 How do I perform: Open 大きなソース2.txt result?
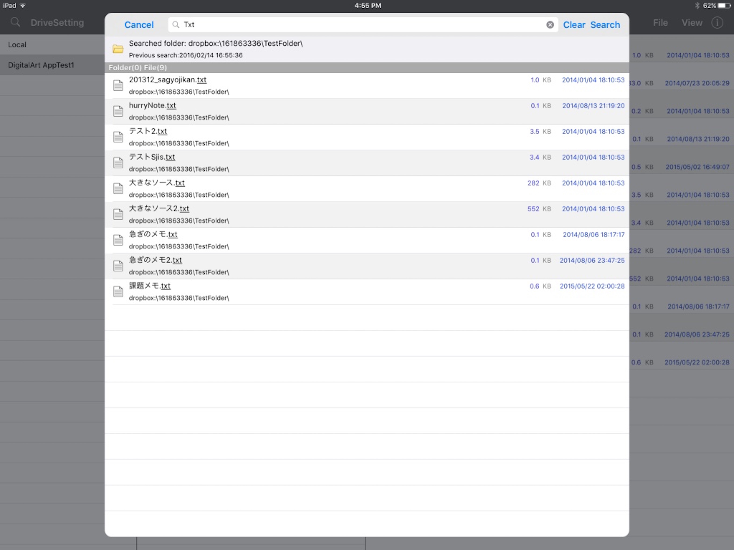[367, 214]
